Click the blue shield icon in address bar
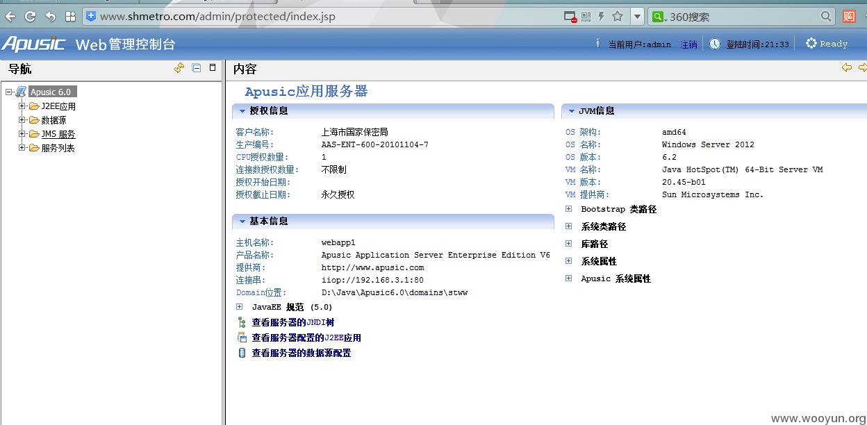 91,16
